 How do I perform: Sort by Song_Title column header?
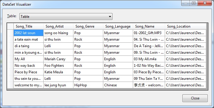point(28,26)
